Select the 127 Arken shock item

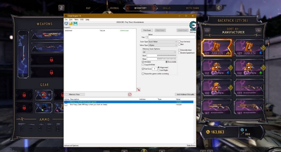[x=249, y=48]
